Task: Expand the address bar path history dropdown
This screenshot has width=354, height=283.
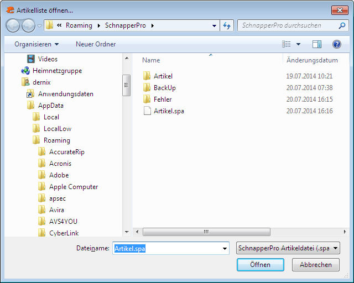Action: (x=215, y=25)
